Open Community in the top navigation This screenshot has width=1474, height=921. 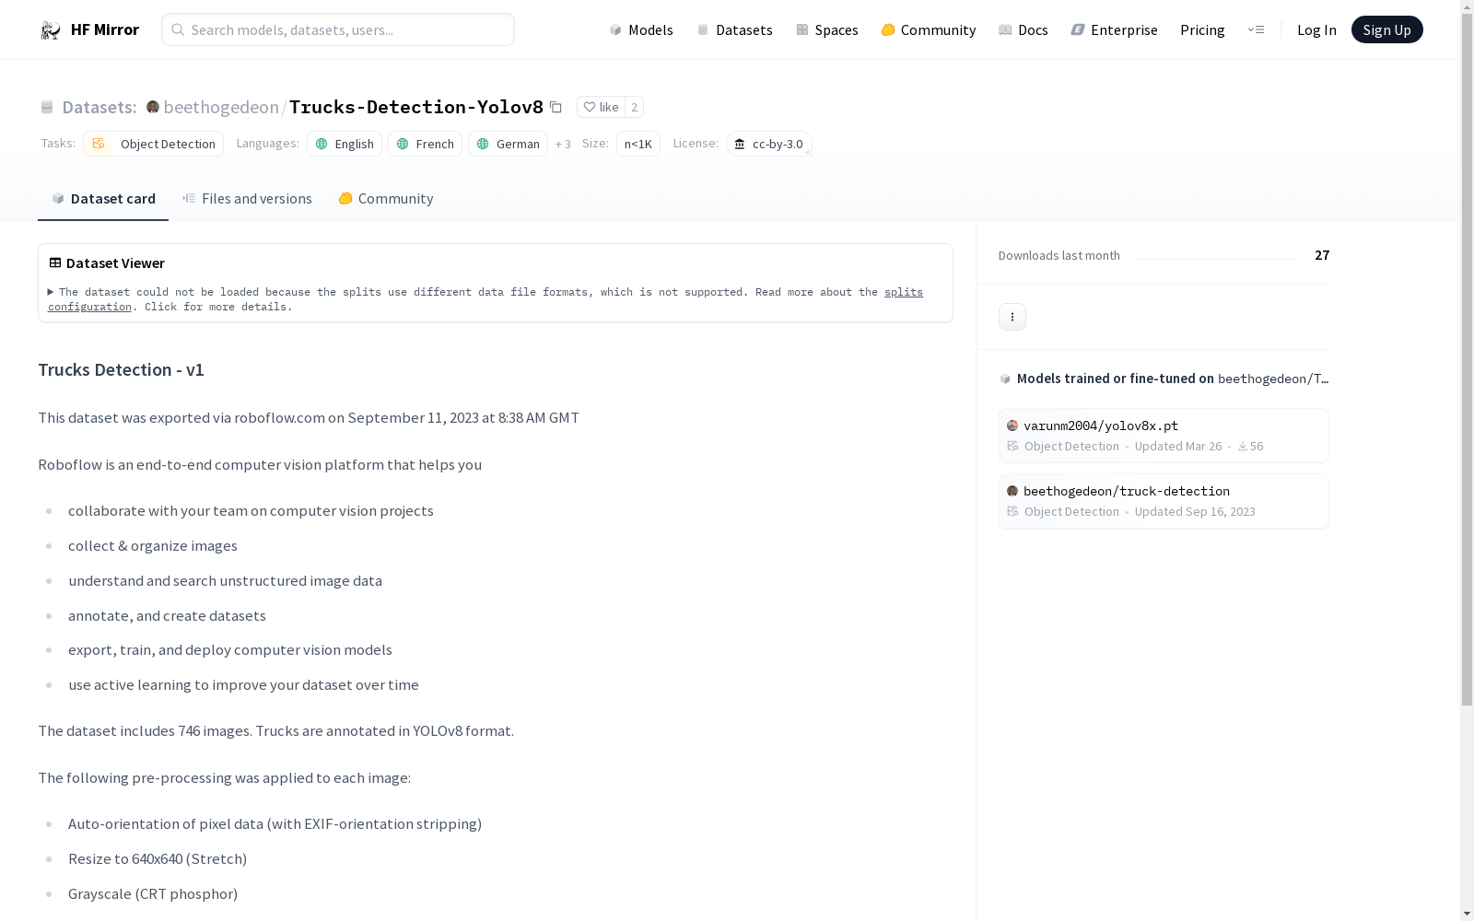click(x=929, y=29)
